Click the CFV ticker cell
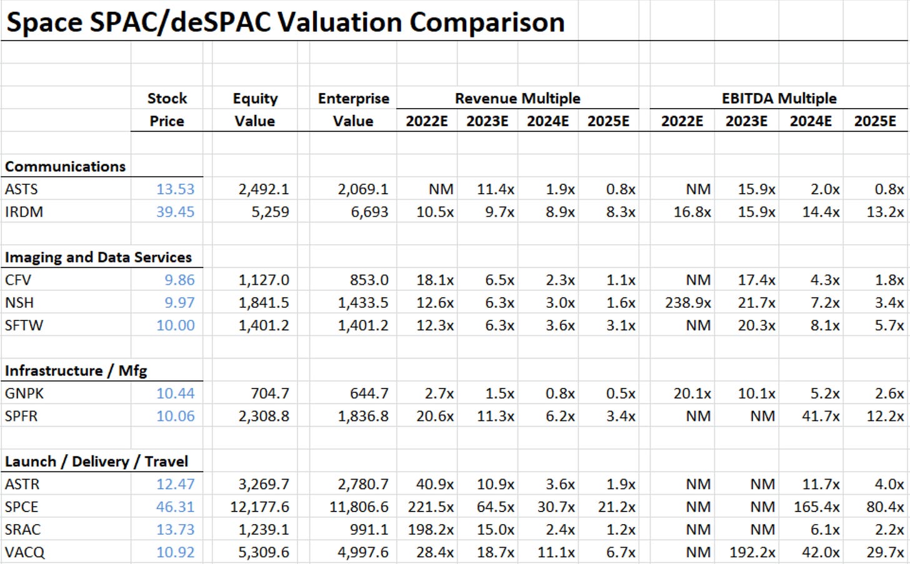This screenshot has width=910, height=564. 17,280
